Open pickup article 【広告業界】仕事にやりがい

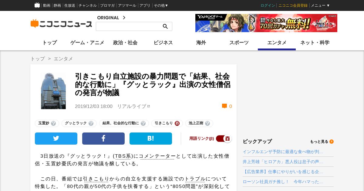pyautogui.click(x=283, y=172)
